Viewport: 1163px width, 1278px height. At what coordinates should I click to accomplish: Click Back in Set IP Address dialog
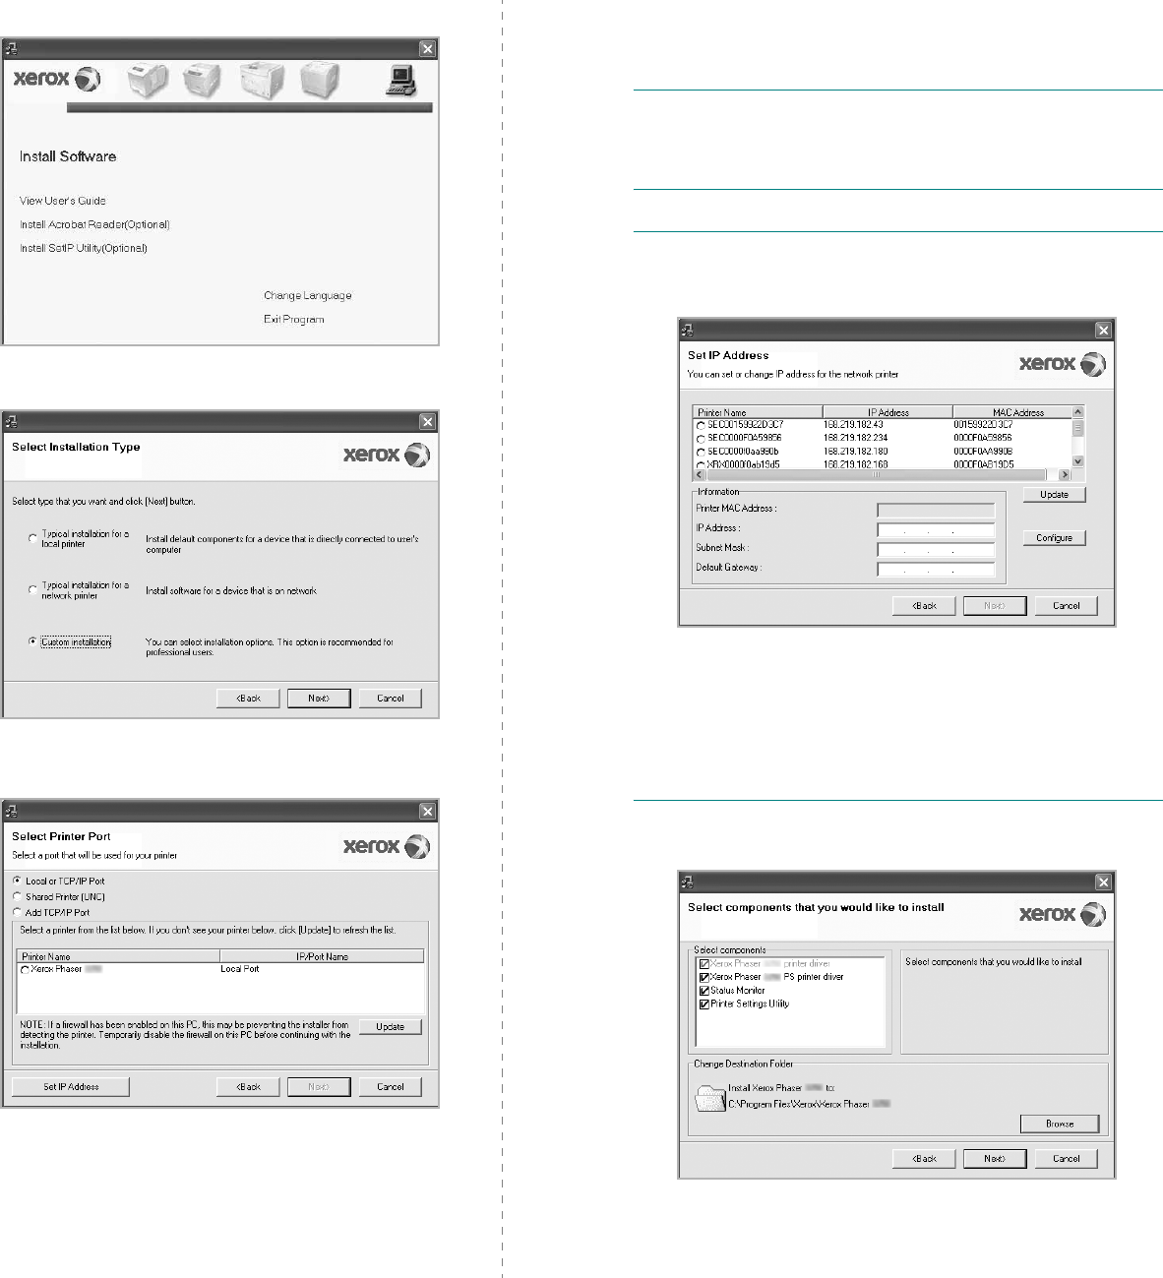pyautogui.click(x=924, y=605)
